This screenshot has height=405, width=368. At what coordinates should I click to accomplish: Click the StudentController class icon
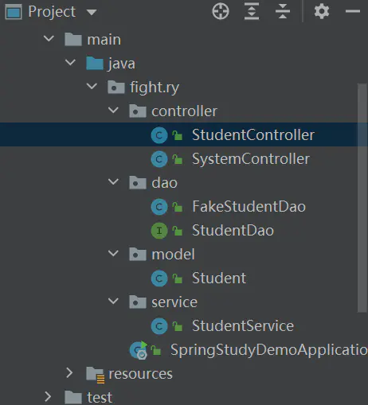point(159,135)
